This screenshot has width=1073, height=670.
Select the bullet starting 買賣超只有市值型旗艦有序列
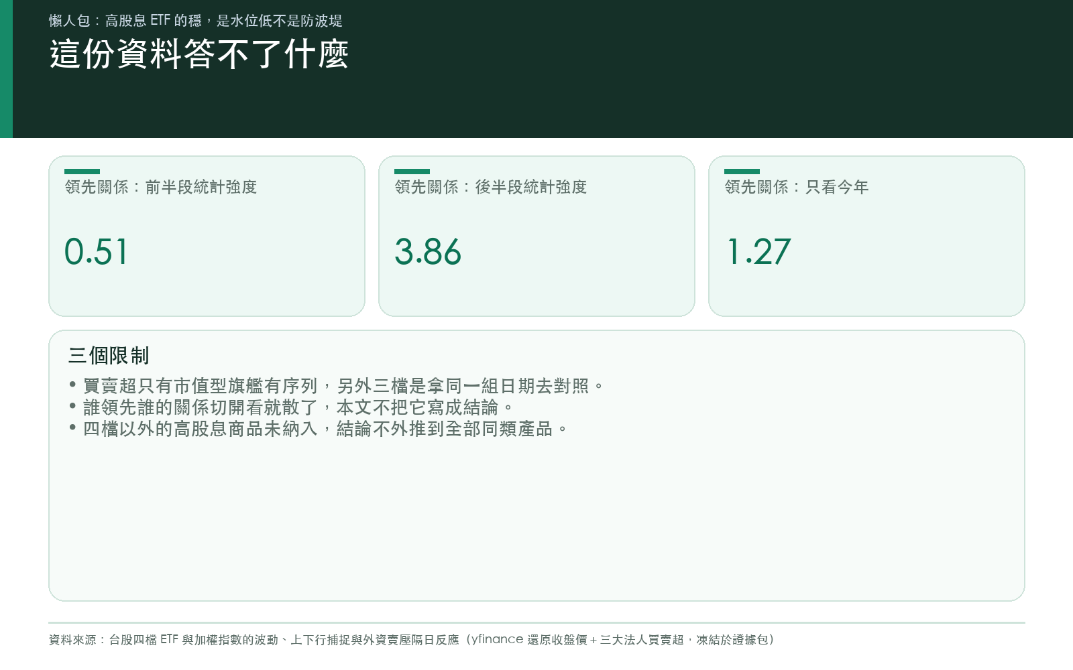[337, 386]
